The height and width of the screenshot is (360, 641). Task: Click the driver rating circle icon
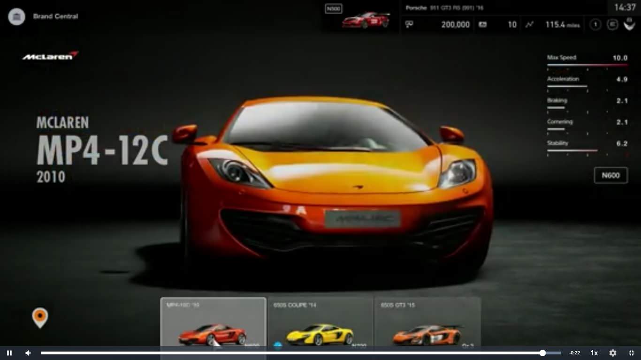612,25
